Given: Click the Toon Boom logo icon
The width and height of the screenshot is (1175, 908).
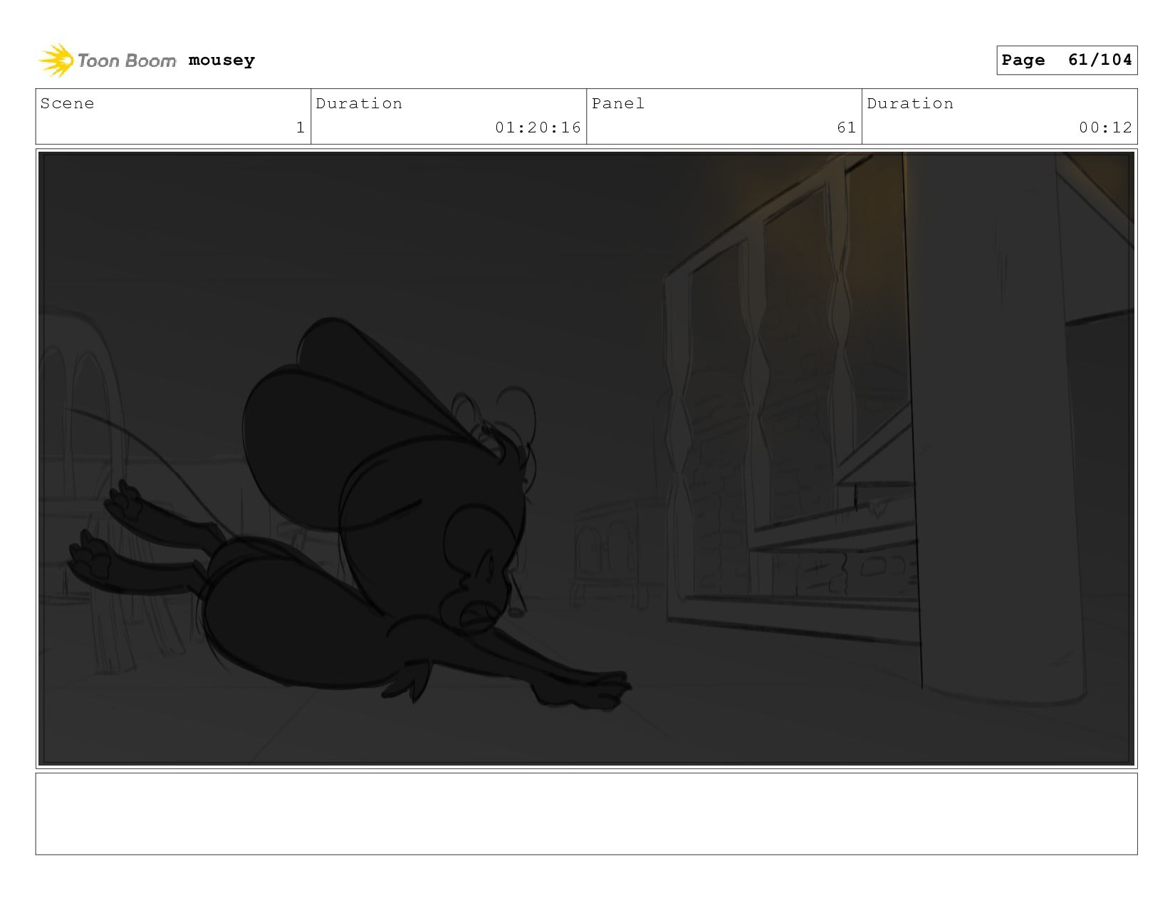Looking at the screenshot, I should coord(56,61).
